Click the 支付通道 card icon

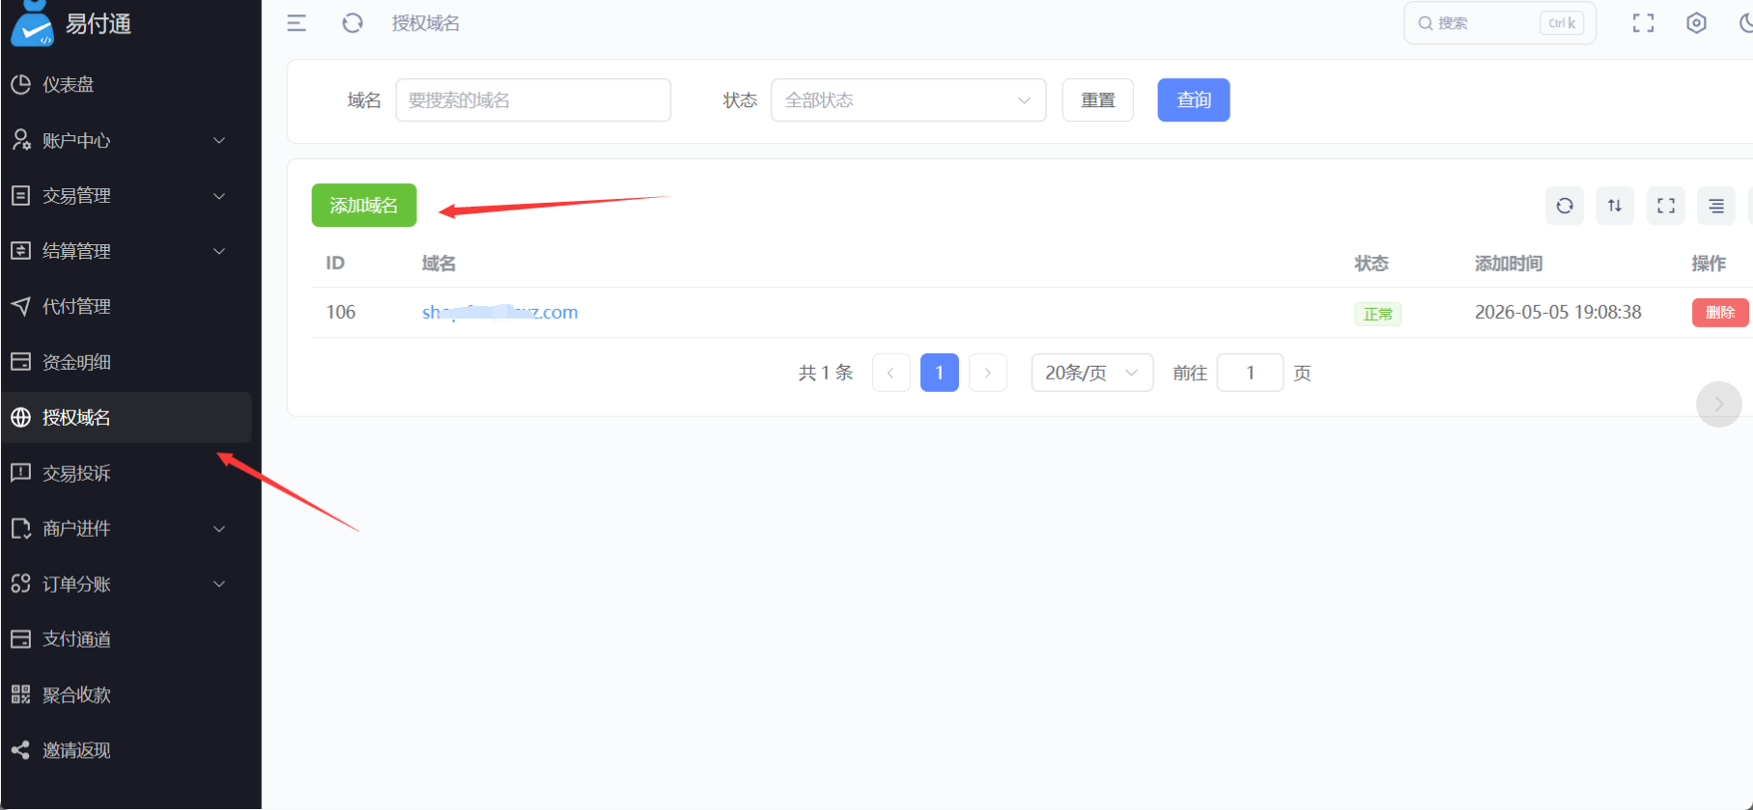[x=21, y=639]
